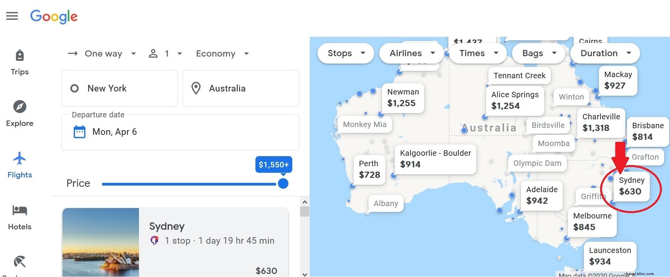This screenshot has width=670, height=277.
Task: Open the navigation hamburger menu
Action: tap(12, 16)
